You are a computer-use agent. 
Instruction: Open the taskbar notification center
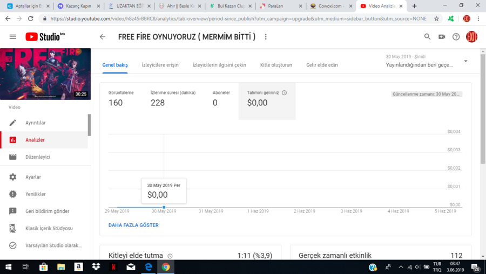point(476,267)
